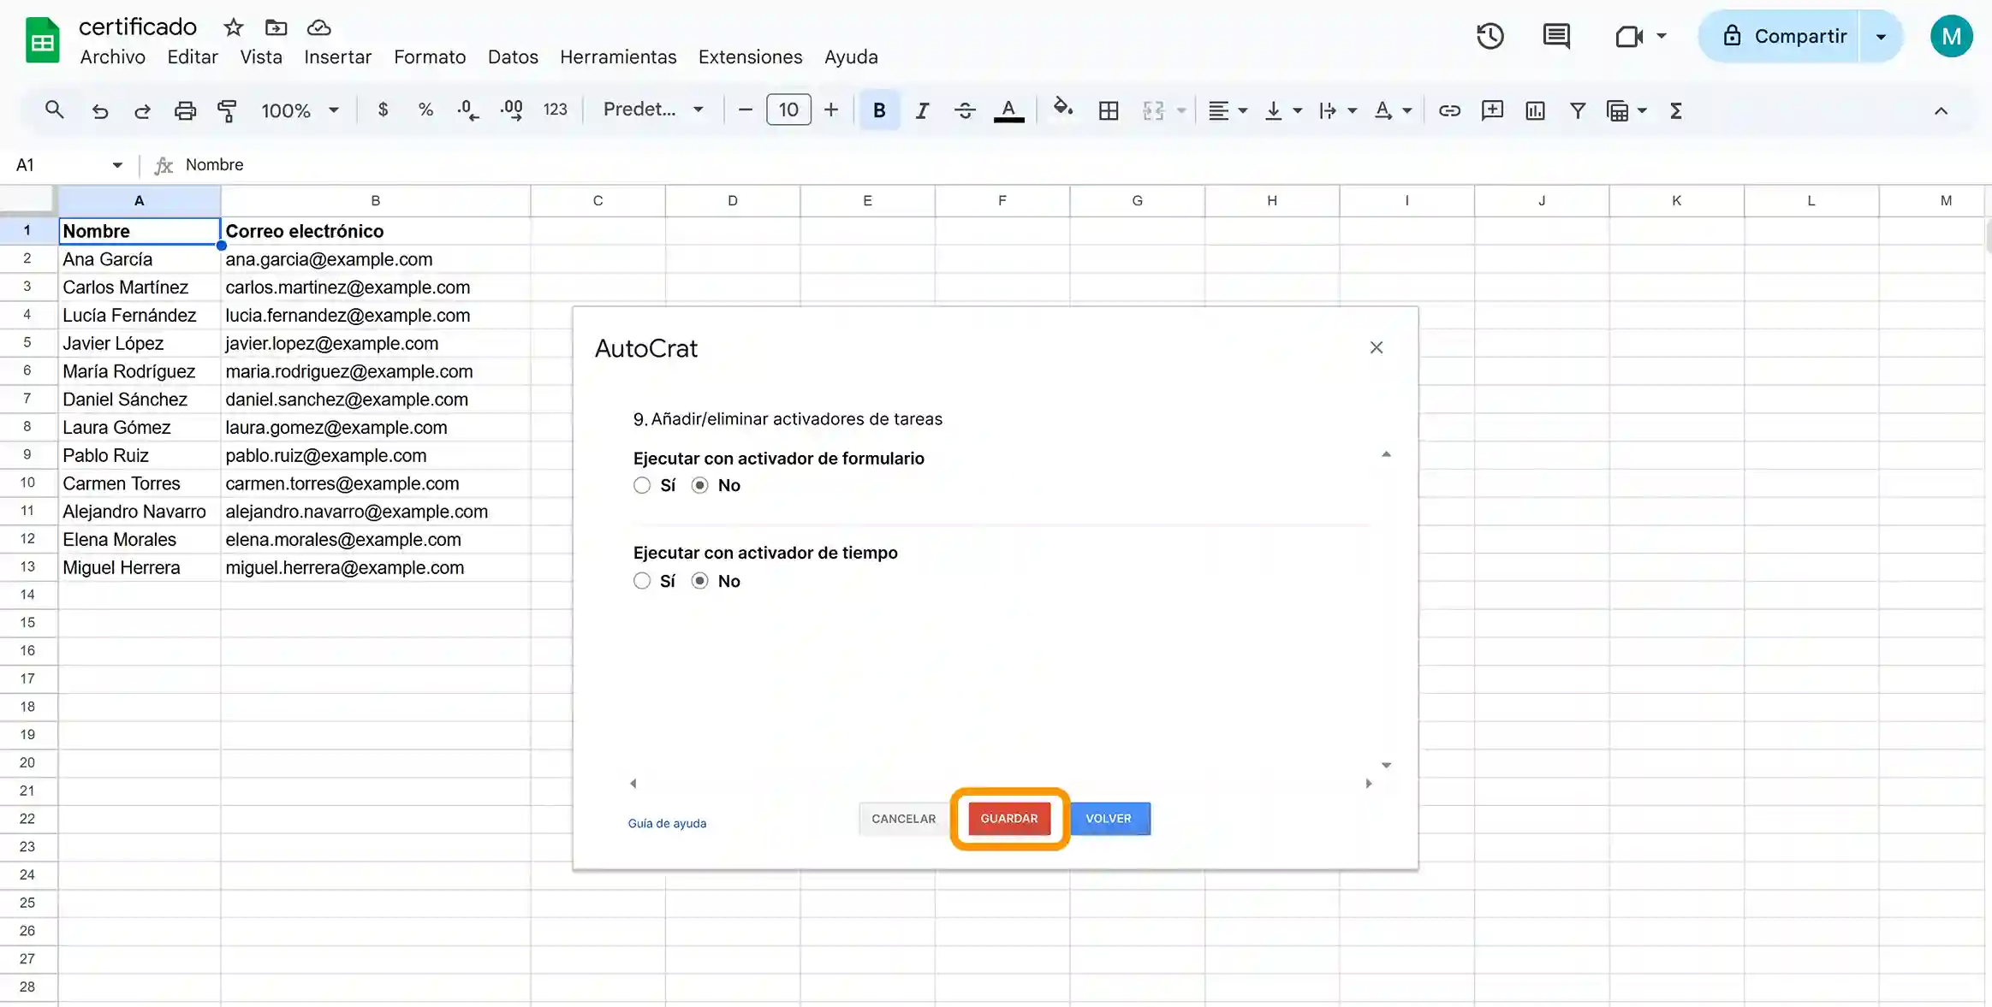This screenshot has height=1007, width=1992.
Task: Click the functions sigma icon
Action: click(x=1675, y=110)
